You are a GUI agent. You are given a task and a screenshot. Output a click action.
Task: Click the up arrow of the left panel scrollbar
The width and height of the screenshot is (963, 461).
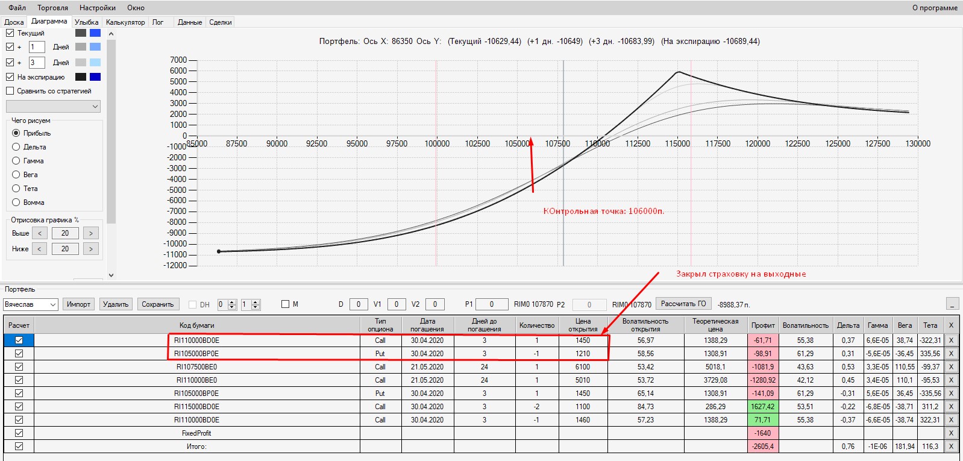pyautogui.click(x=111, y=34)
